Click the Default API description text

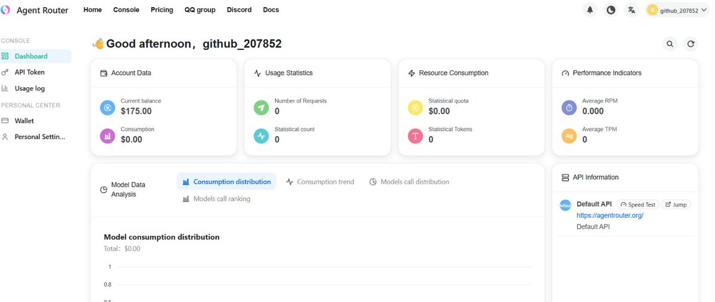coord(593,227)
